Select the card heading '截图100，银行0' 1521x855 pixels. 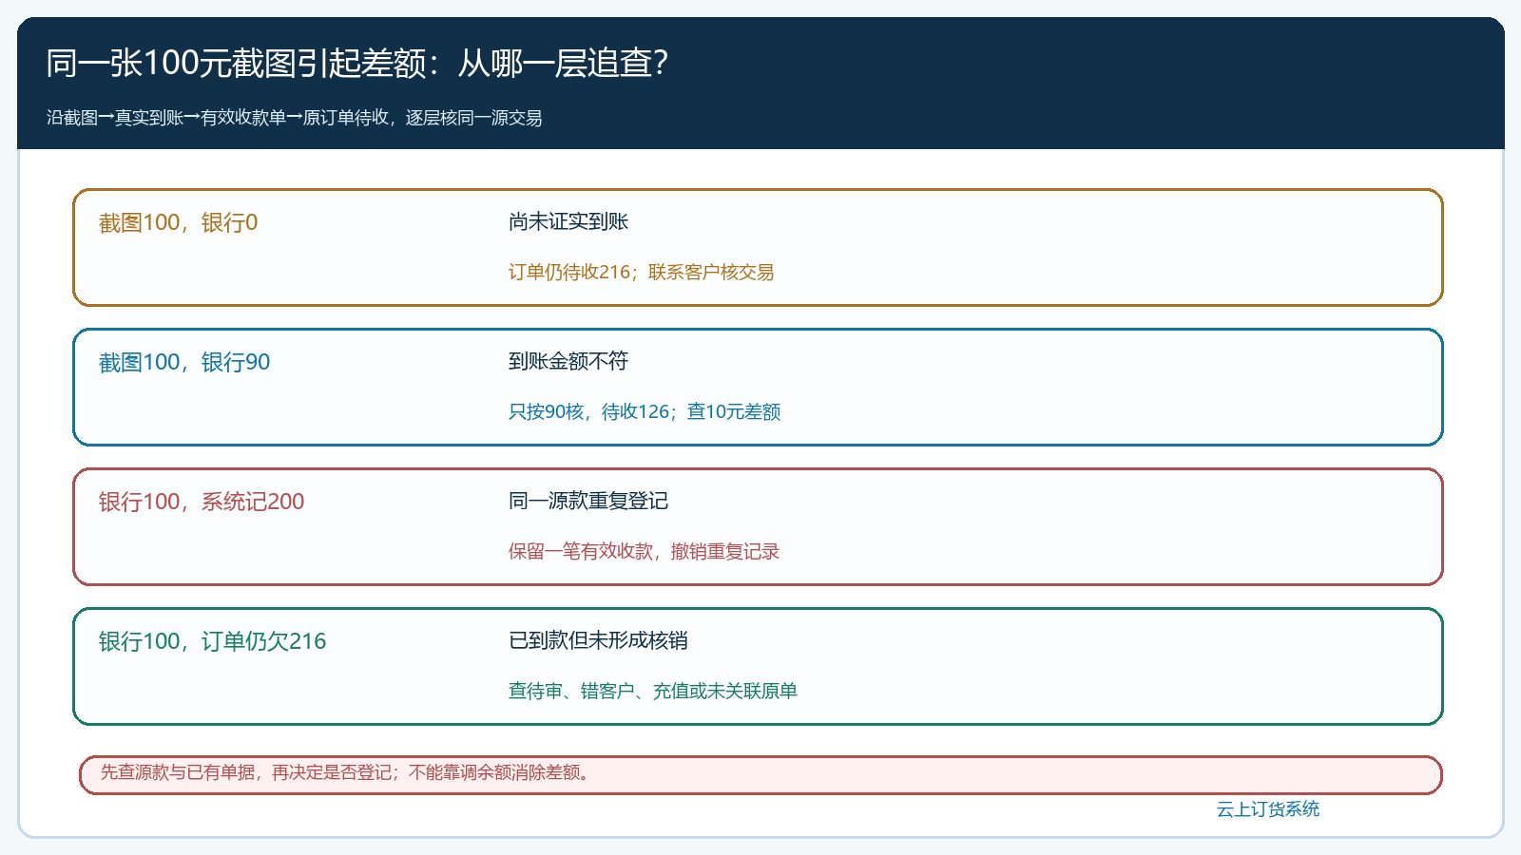click(178, 222)
